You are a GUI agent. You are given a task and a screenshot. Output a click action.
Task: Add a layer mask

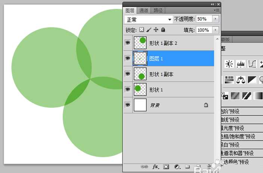point(166,167)
